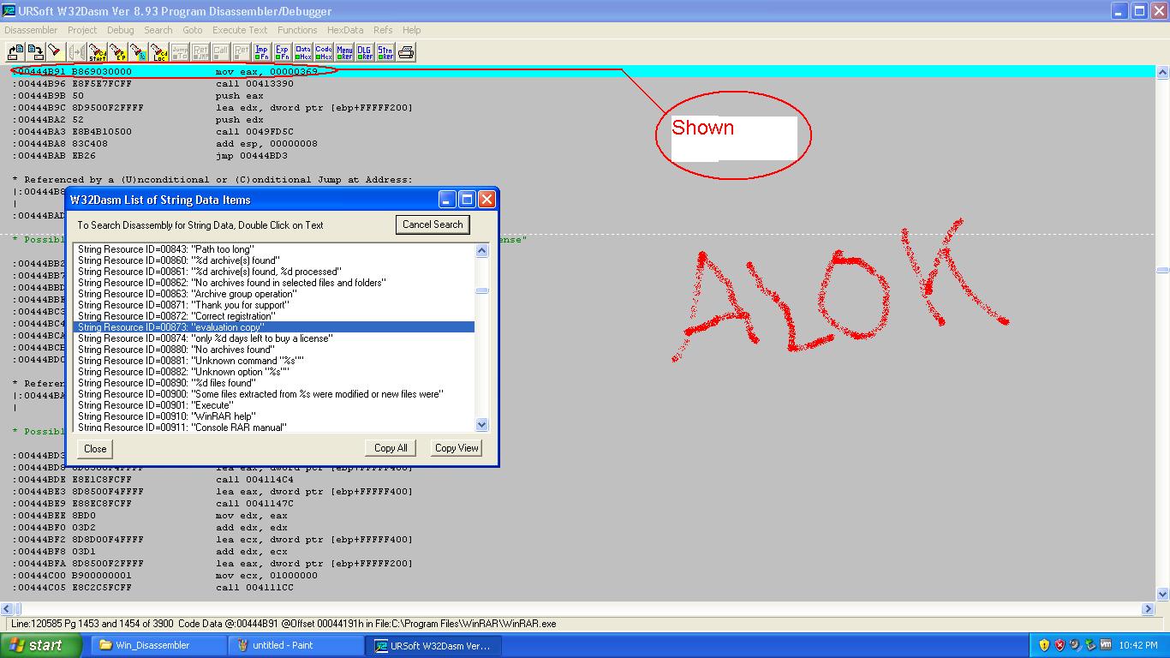Select string "Execute" ID=00901
Image resolution: width=1170 pixels, height=658 pixels.
[x=274, y=405]
